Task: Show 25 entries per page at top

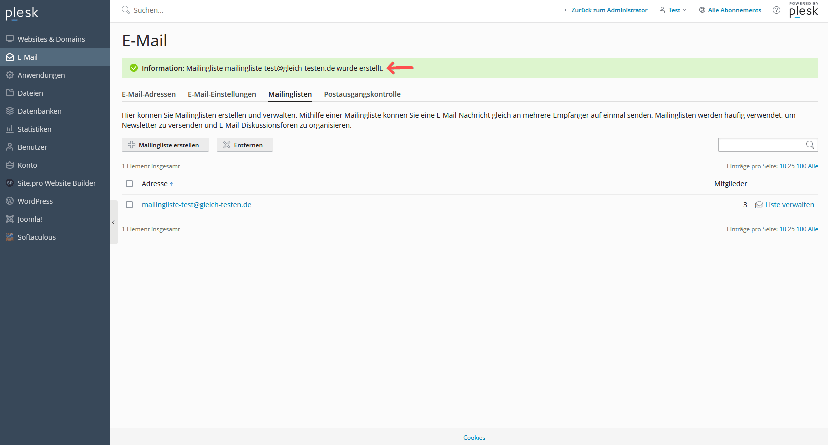Action: tap(791, 166)
